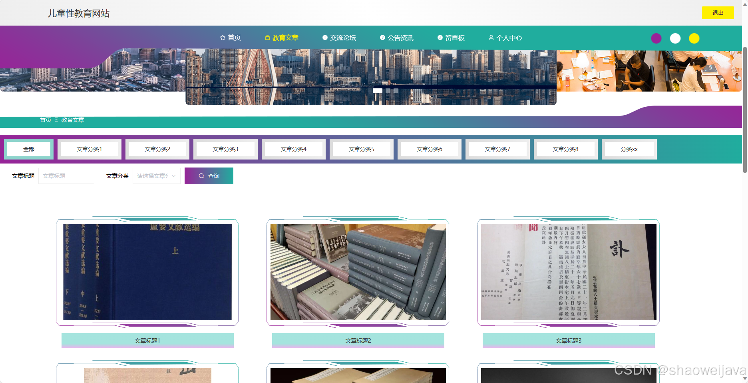
Task: Click the 文章标题2 title label
Action: (x=358, y=341)
